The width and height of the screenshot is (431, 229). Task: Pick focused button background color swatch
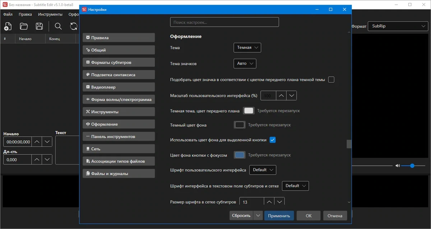click(240, 155)
